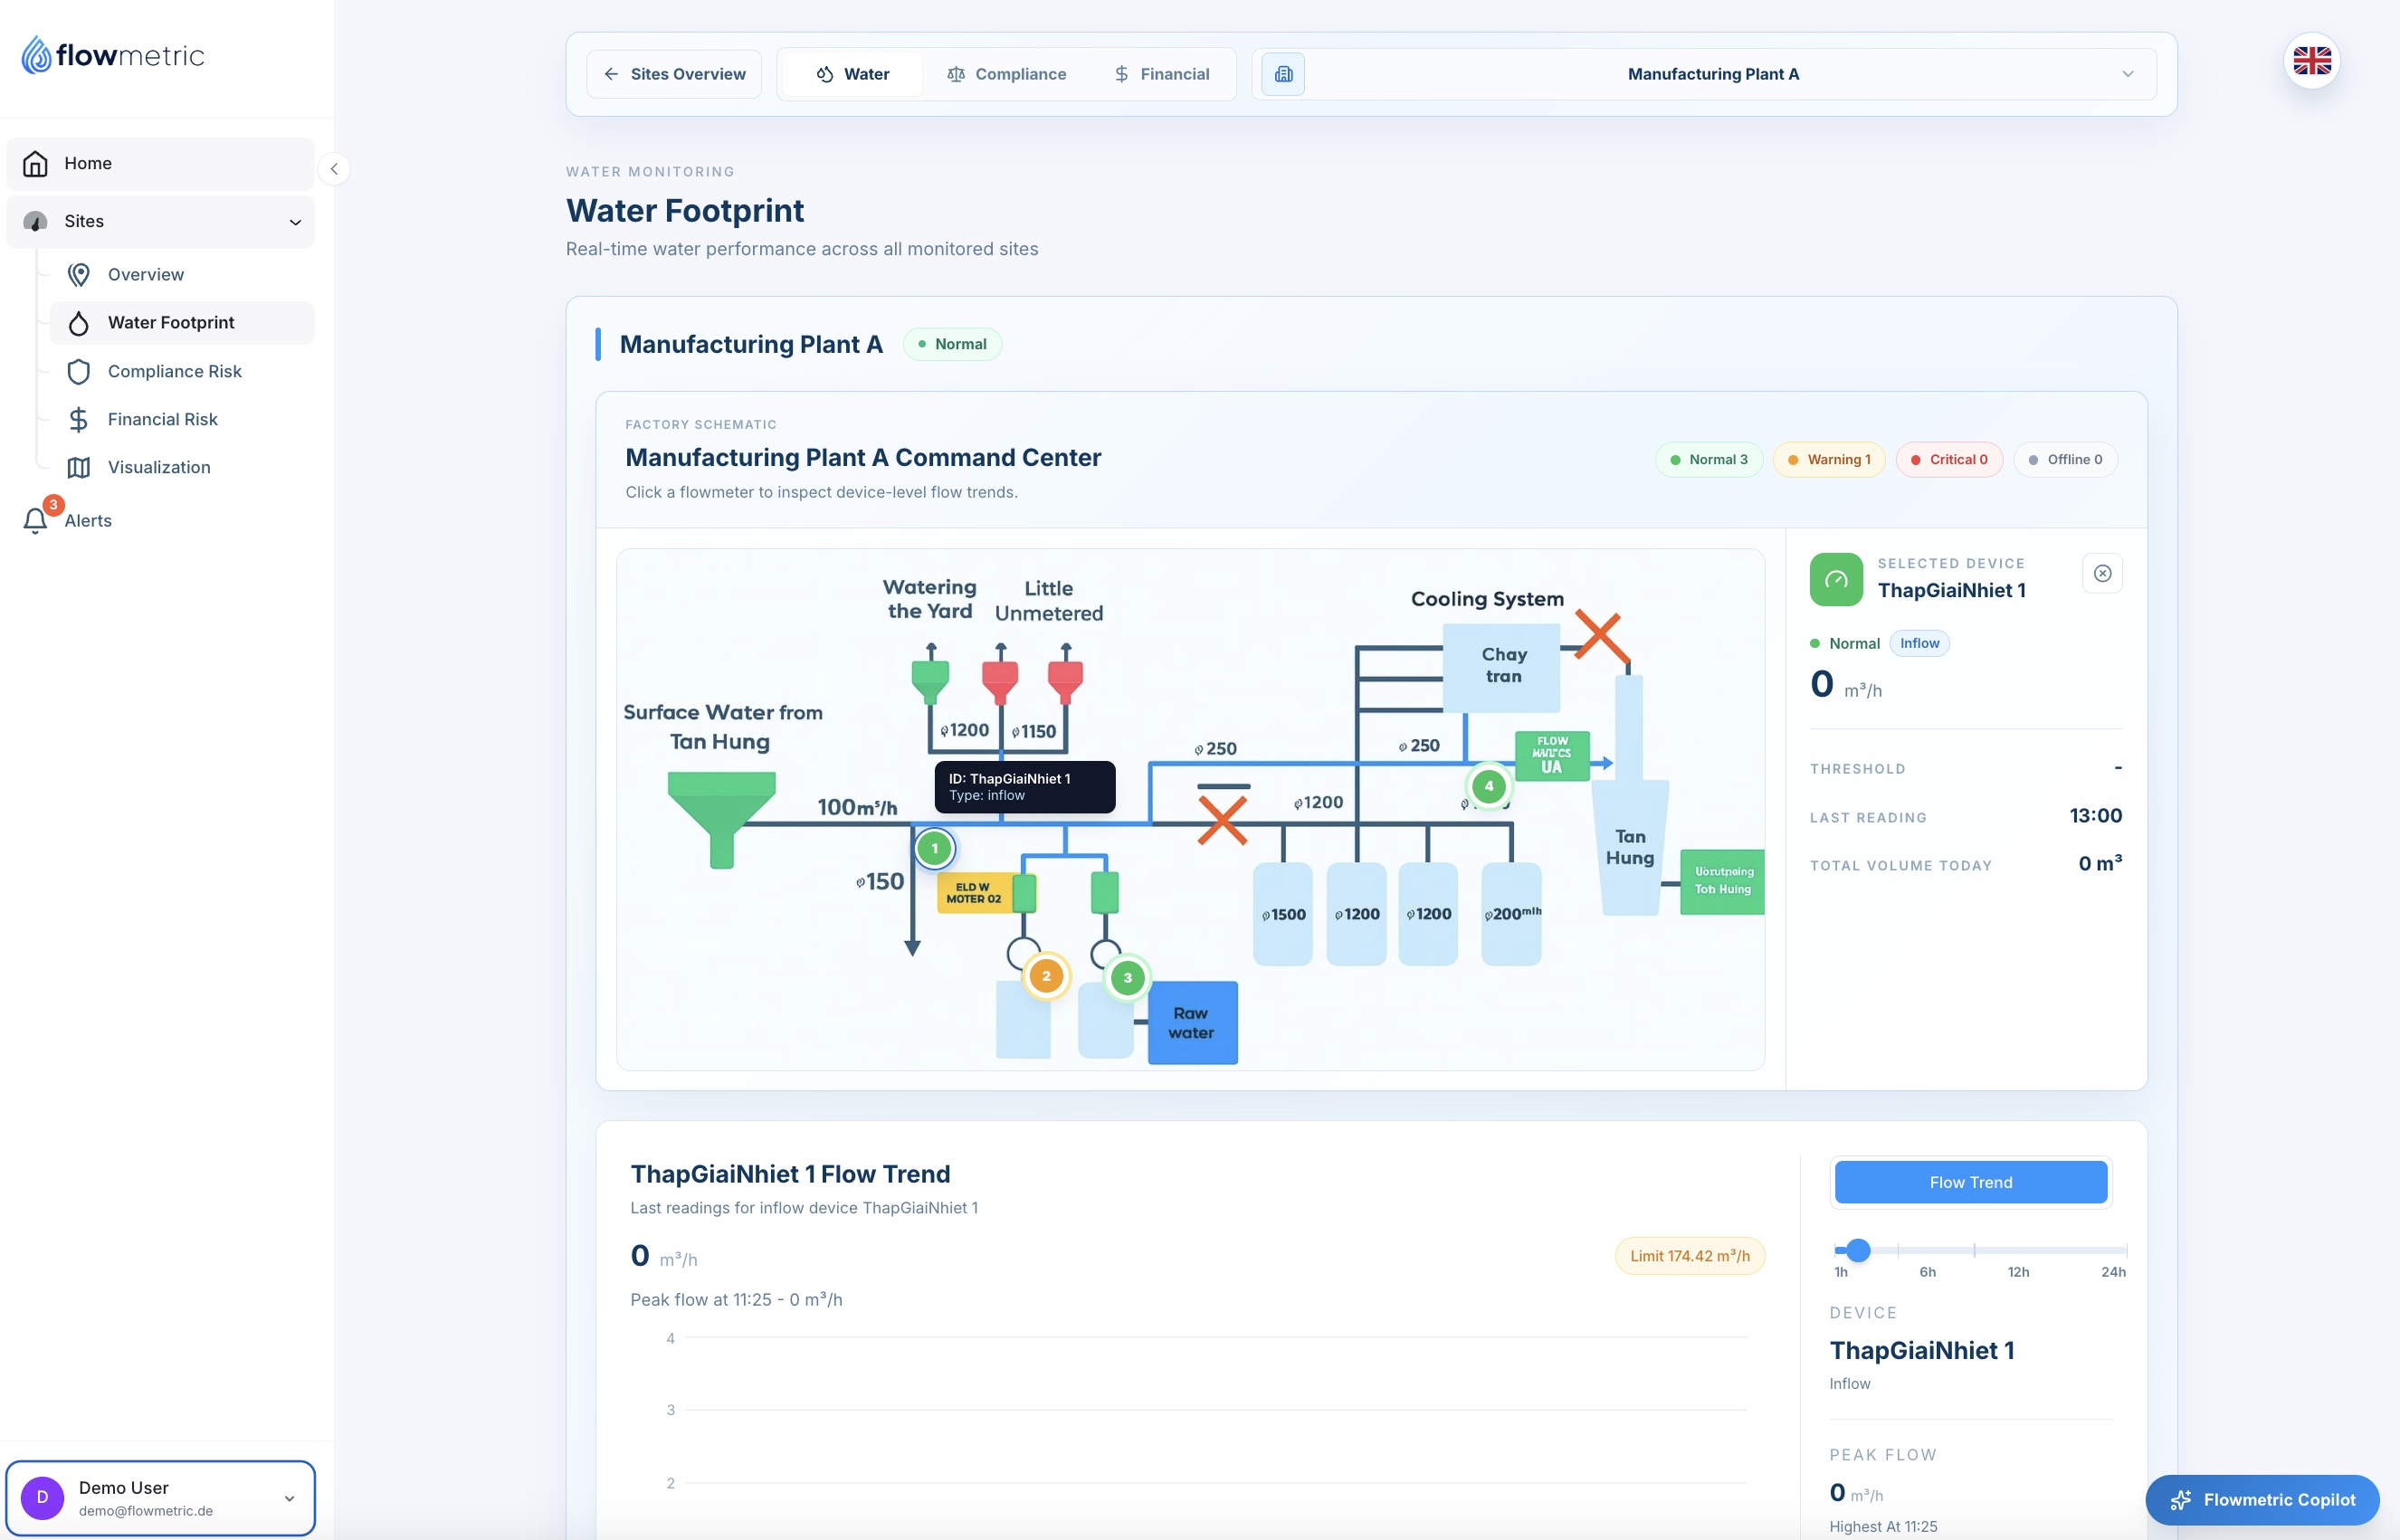Click the Home house icon
This screenshot has height=1540, width=2400.
(36, 163)
